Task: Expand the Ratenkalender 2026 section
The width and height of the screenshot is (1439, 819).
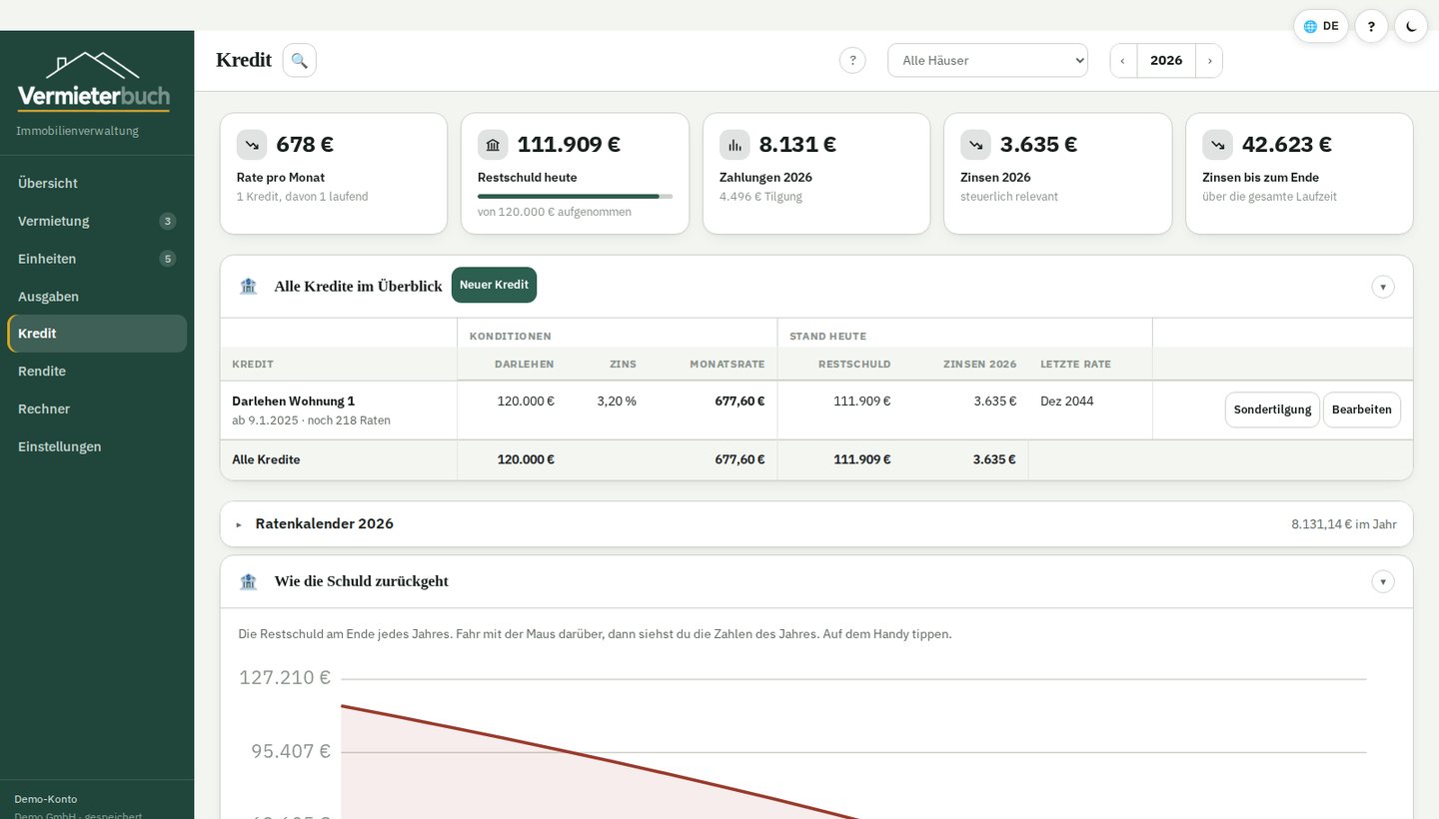Action: [816, 523]
